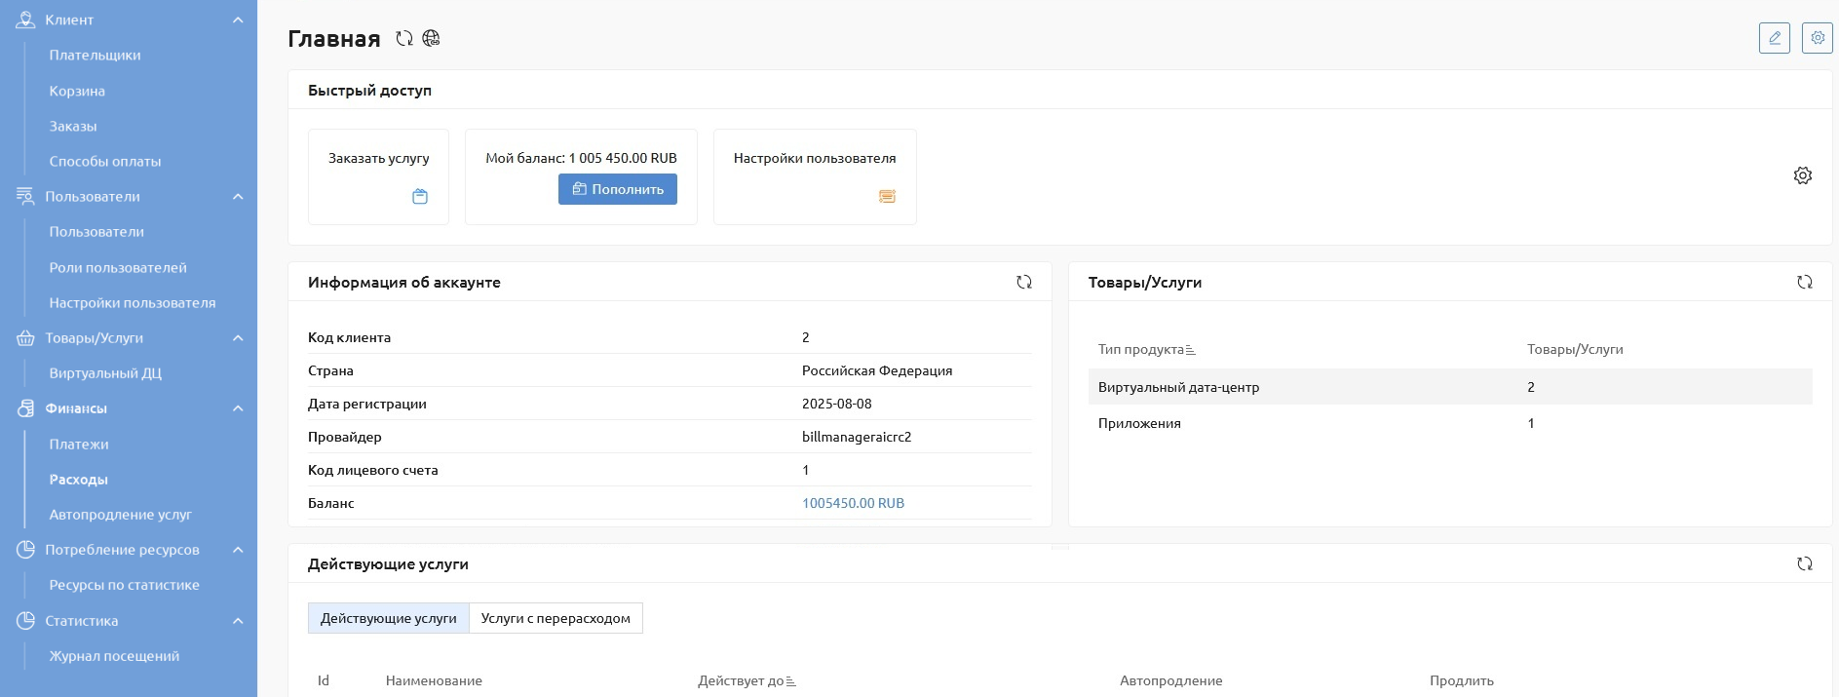Click the Российская Федерация country value
Image resolution: width=1839 pixels, height=697 pixels.
pos(877,370)
